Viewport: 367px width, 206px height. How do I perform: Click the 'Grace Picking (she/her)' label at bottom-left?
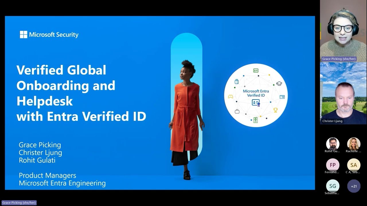point(19,203)
